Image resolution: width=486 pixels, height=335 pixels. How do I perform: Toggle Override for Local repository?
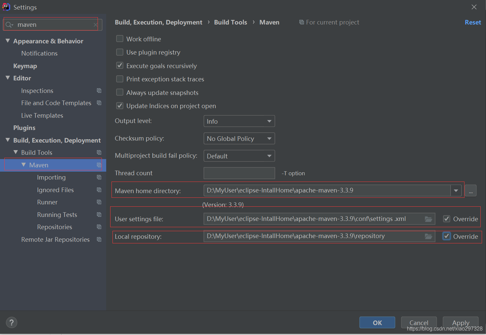[x=447, y=236]
